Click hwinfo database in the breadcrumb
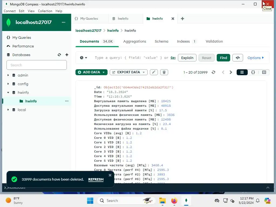The width and height of the screenshot is (276, 207). point(113,31)
